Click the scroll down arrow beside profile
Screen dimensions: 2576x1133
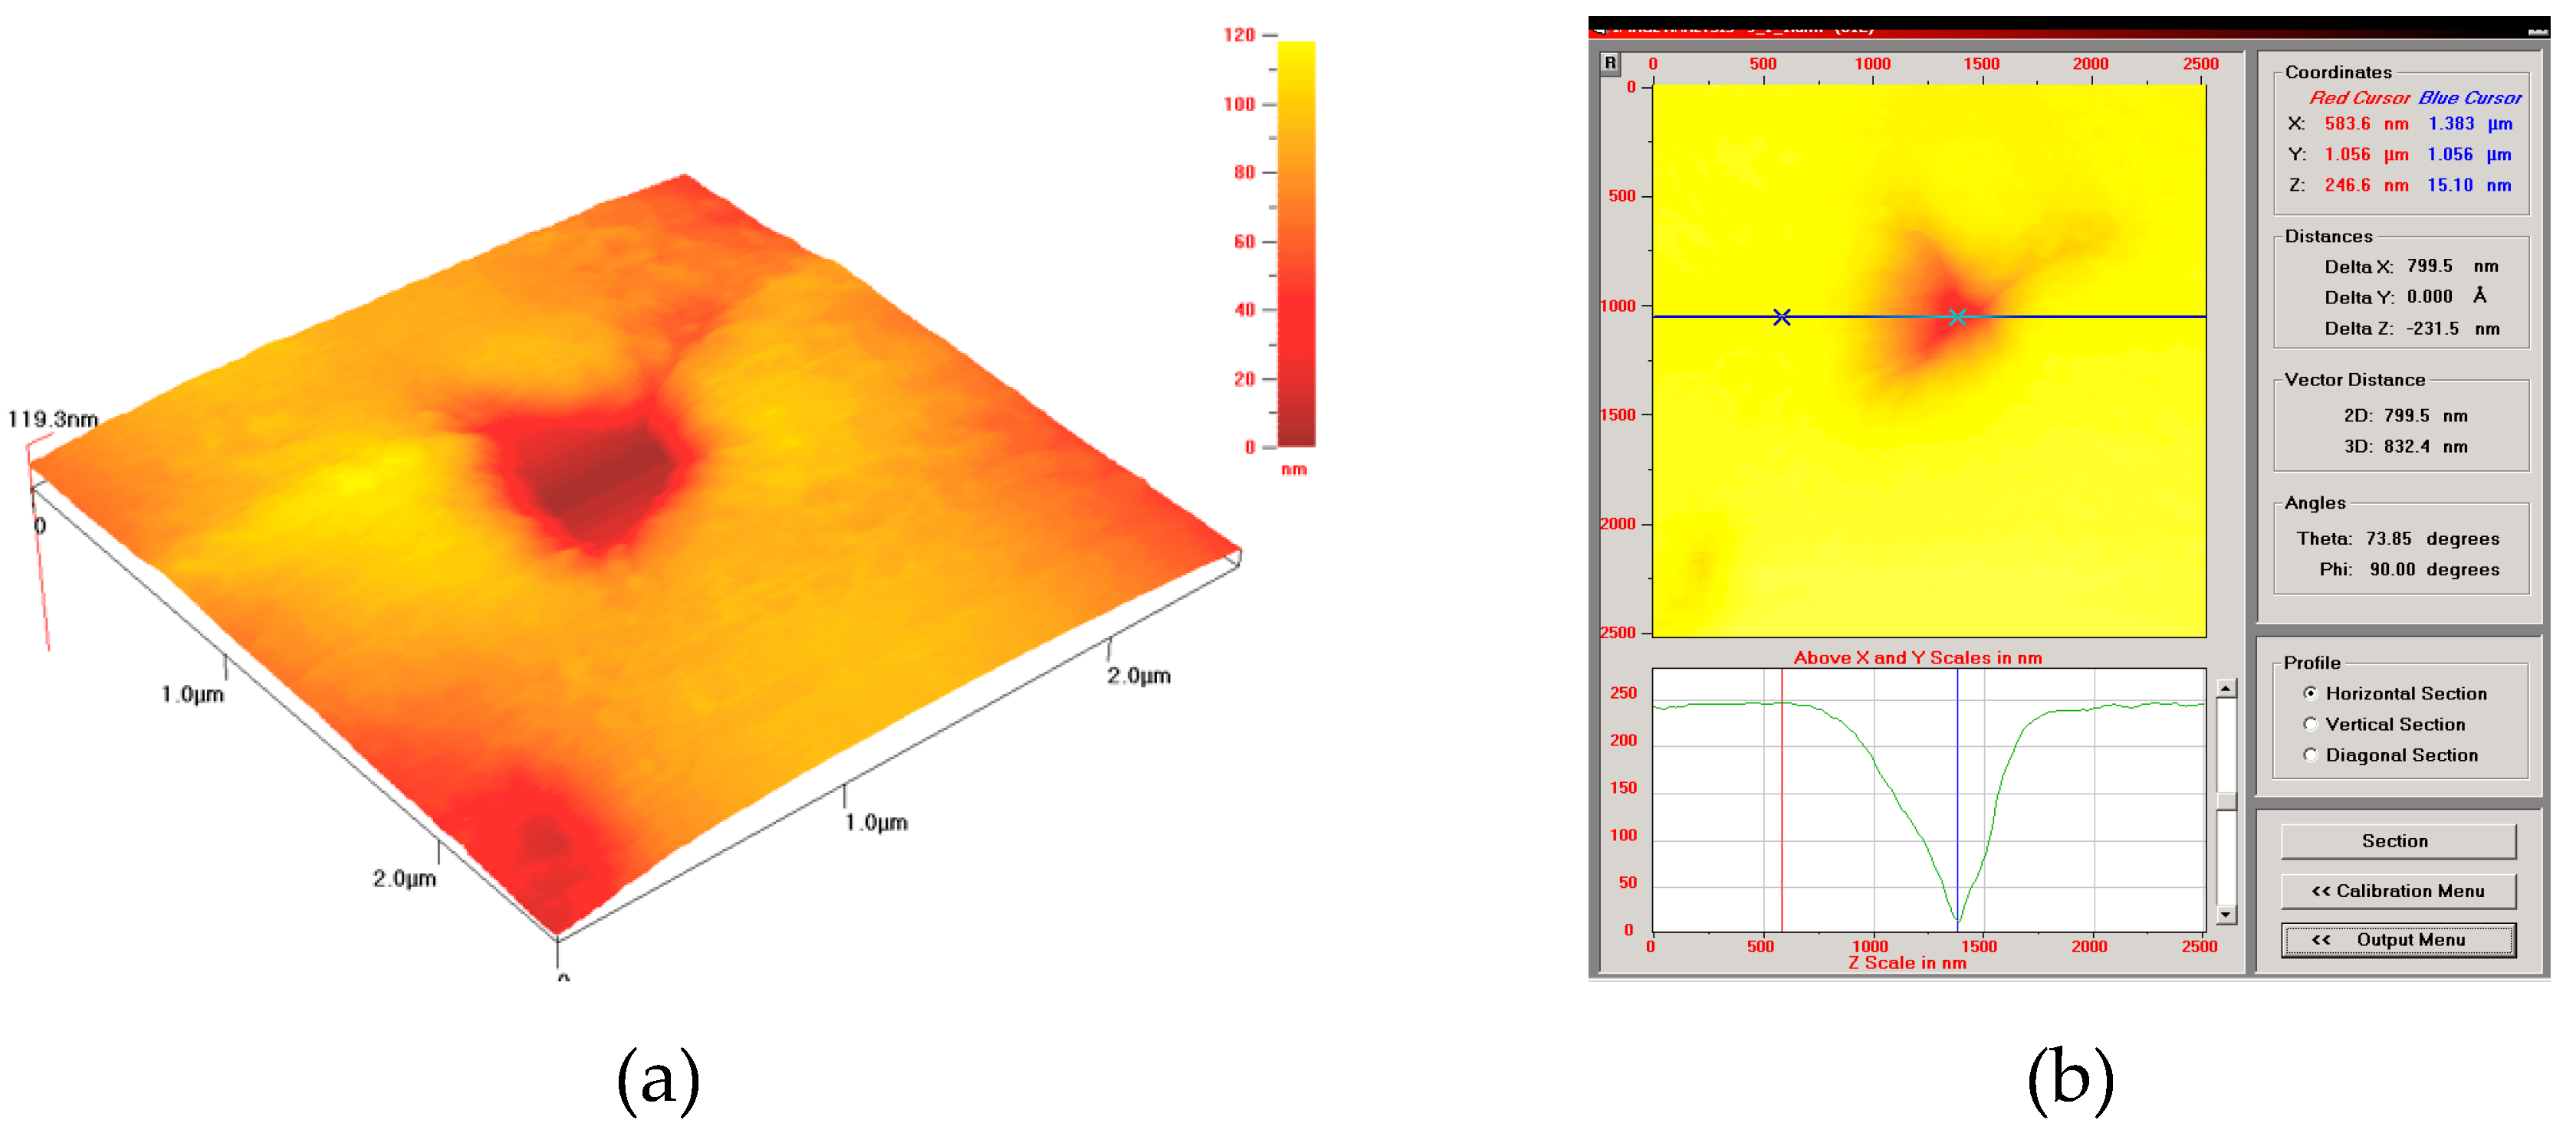(x=2226, y=914)
